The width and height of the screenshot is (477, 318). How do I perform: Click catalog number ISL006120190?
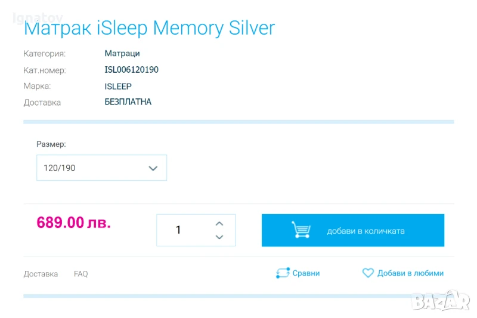pyautogui.click(x=131, y=70)
